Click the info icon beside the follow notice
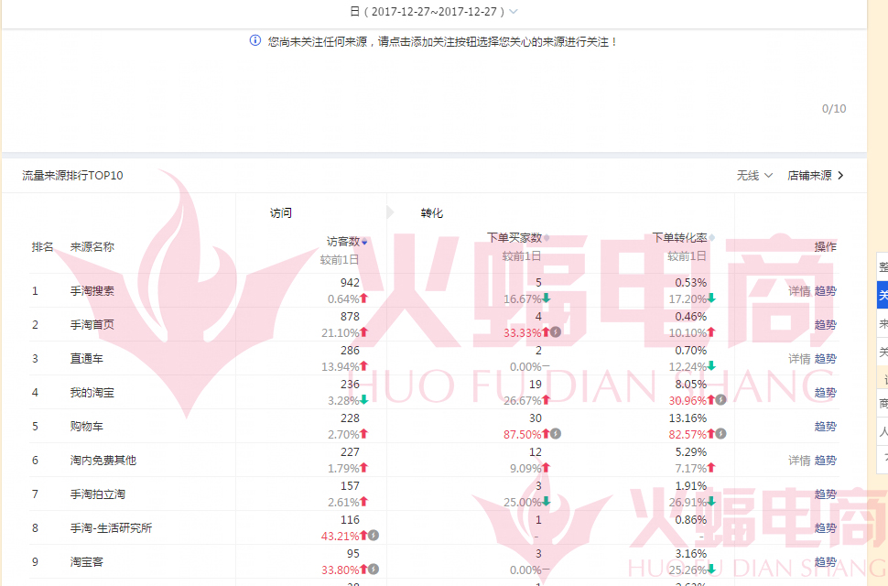This screenshot has height=586, width=888. [x=255, y=41]
